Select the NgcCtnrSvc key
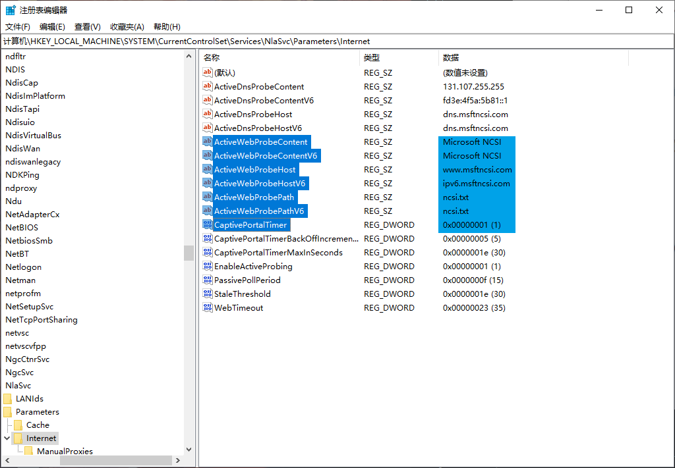The image size is (675, 468). click(x=27, y=359)
